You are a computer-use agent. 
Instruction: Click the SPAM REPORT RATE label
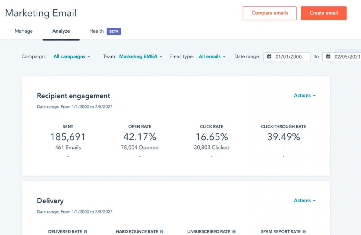(281, 232)
